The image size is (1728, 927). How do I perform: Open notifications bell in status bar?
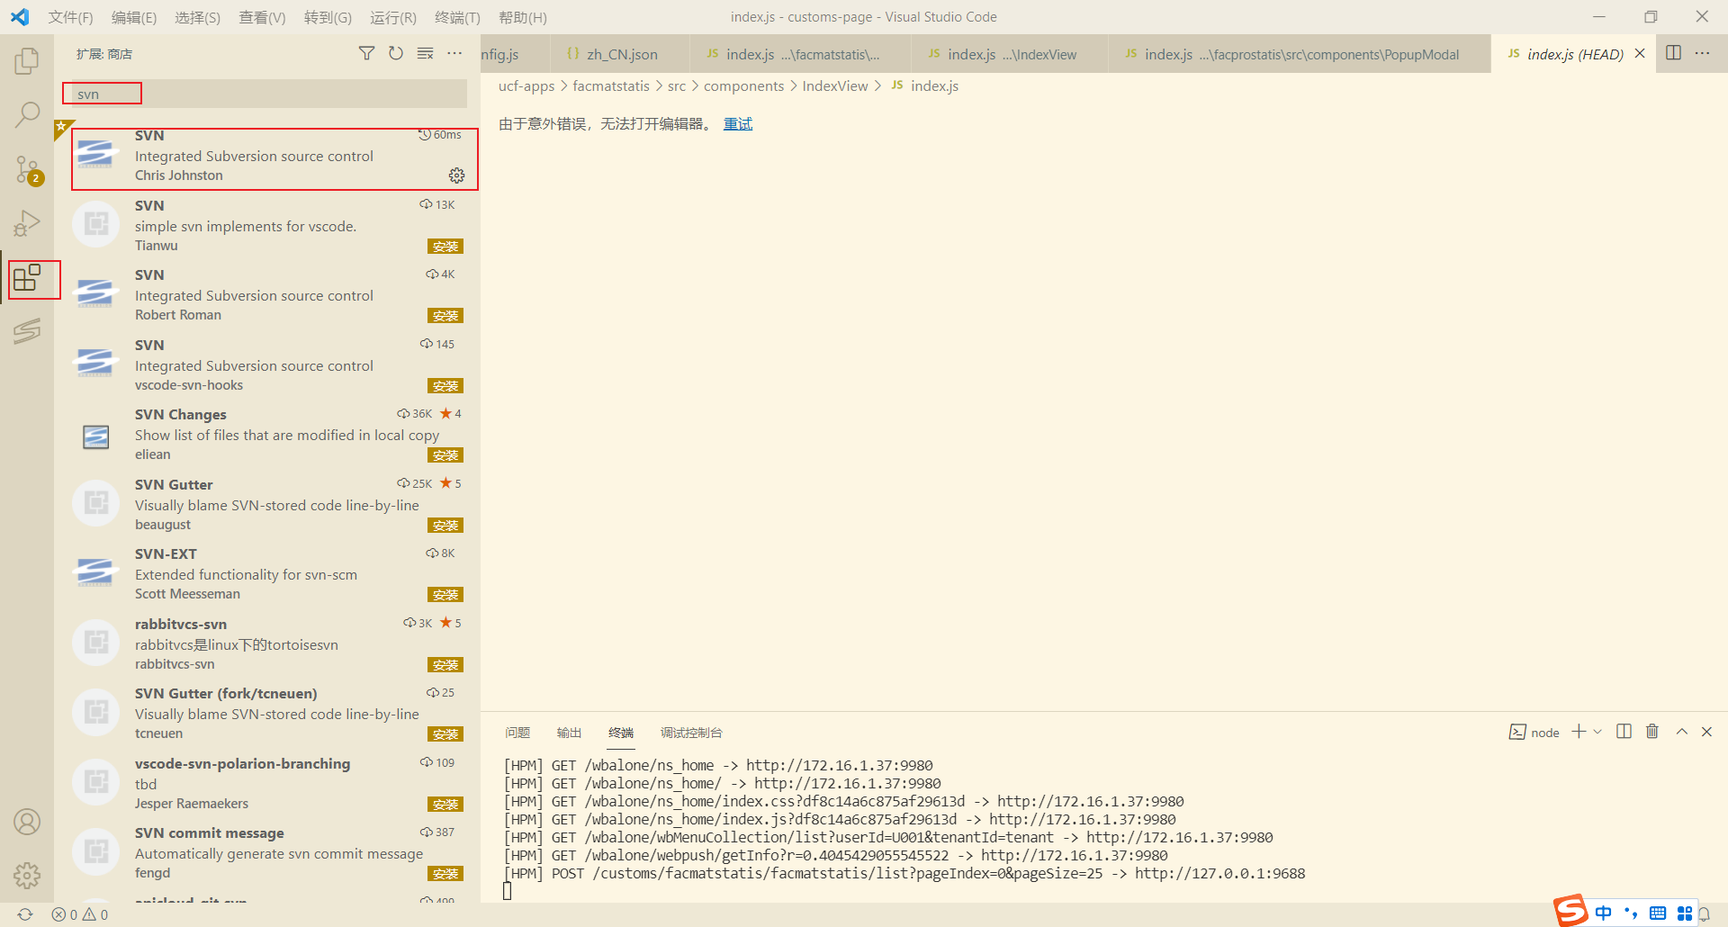pos(1704,914)
